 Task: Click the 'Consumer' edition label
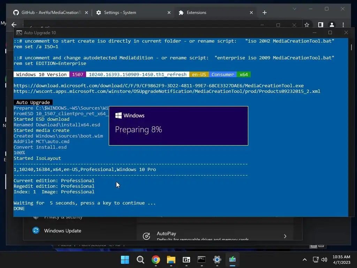pos(222,75)
